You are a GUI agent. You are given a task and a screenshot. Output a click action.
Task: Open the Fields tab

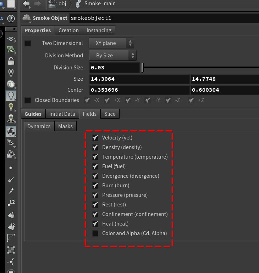point(90,114)
